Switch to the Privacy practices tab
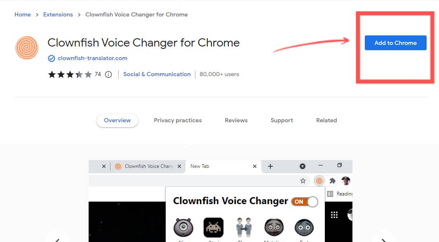The height and width of the screenshot is (242, 439). pos(178,121)
